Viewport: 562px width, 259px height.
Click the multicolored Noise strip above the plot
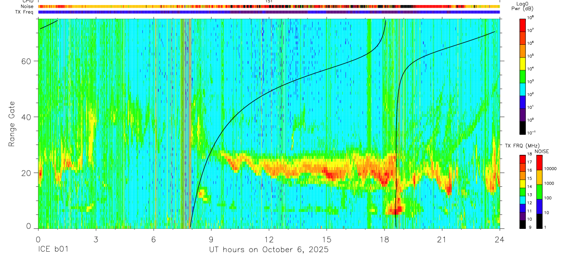(x=269, y=6)
